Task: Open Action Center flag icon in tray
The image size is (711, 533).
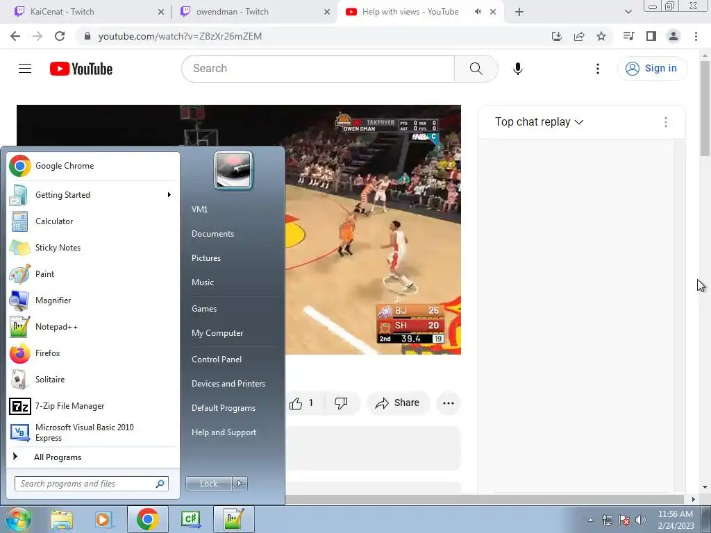Action: coord(624,520)
